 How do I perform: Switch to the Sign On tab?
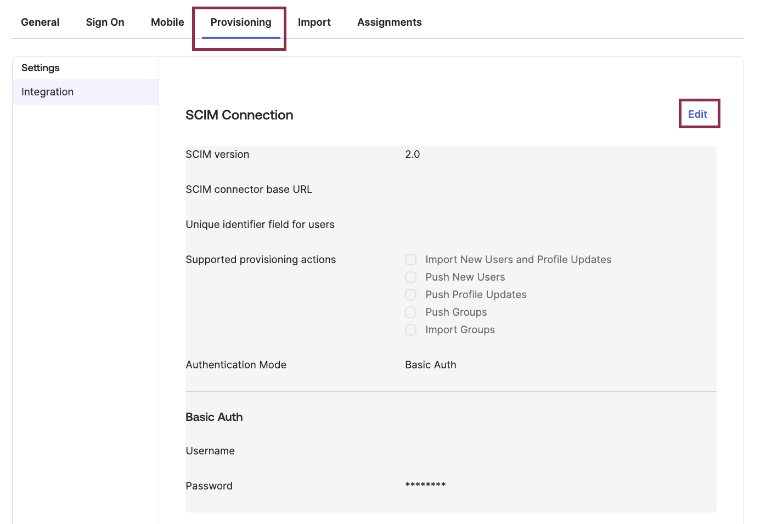(x=105, y=22)
